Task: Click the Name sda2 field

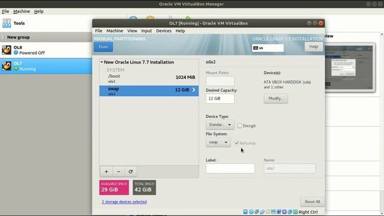Action: pos(289,169)
